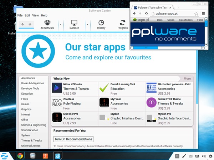Click More in What's New section
This screenshot has height=160, width=214.
point(187,79)
